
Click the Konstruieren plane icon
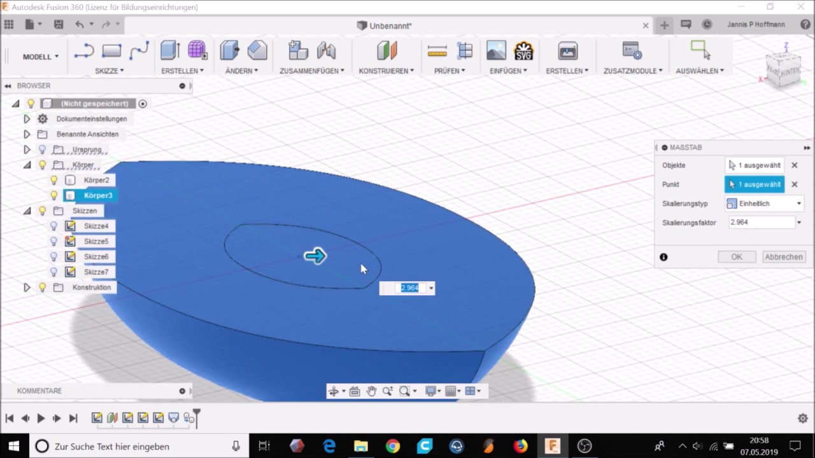click(x=386, y=51)
